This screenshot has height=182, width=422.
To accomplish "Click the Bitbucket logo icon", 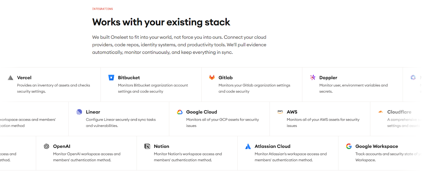I will [111, 77].
